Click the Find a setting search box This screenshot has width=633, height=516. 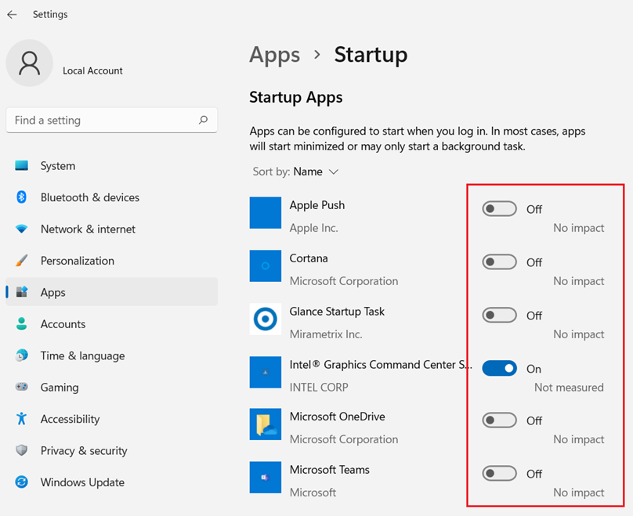tap(102, 121)
